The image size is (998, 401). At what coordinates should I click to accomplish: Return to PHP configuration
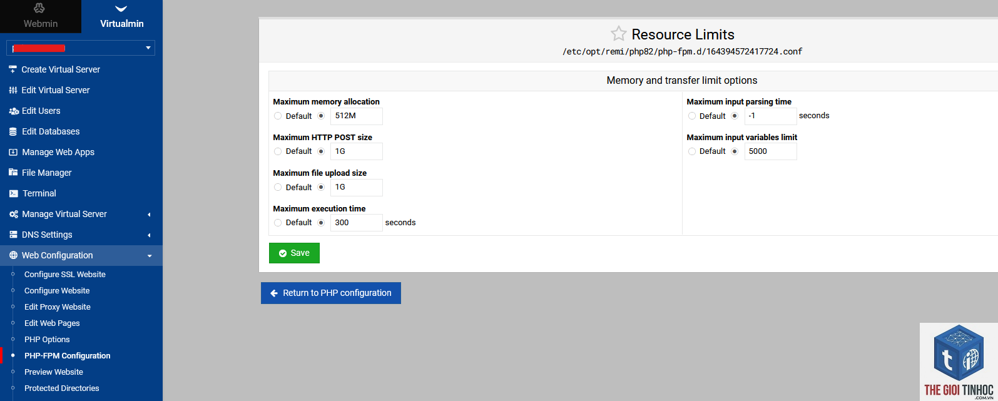(331, 293)
